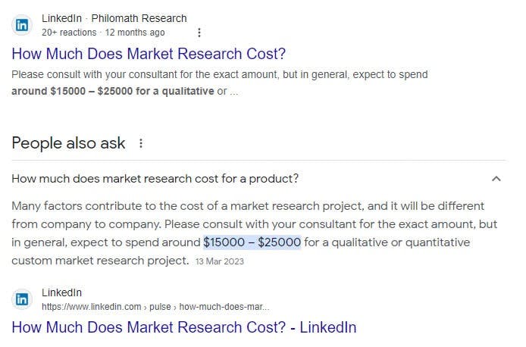
Task: Click the '12 months ago' timestamp
Action: point(134,33)
